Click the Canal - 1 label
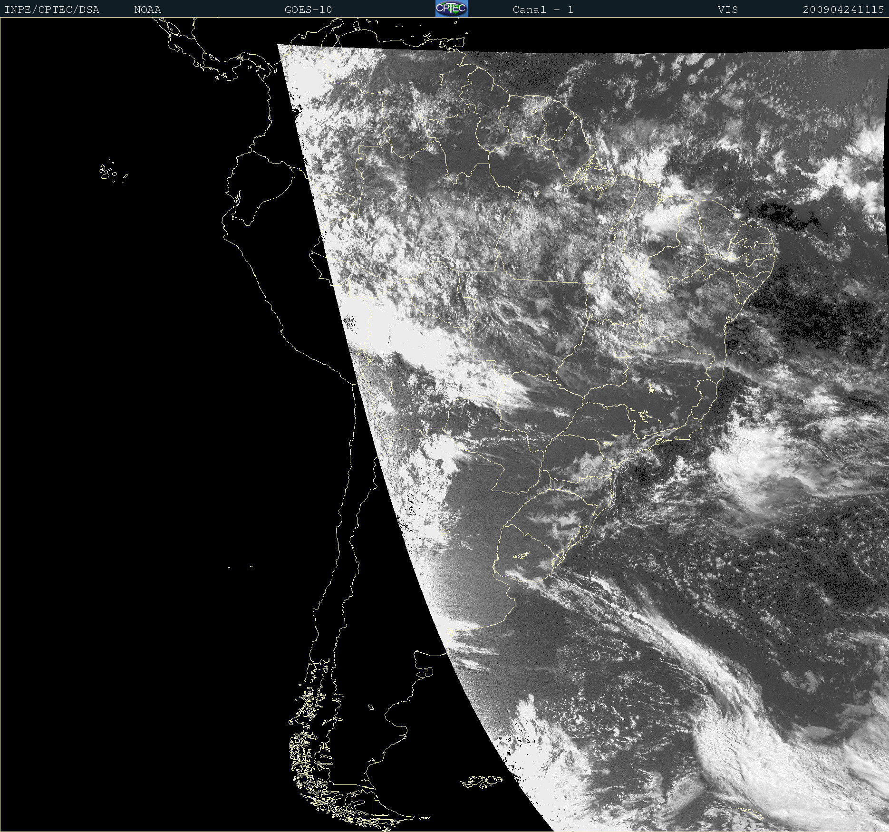Image resolution: width=889 pixels, height=832 pixels. 543,10
